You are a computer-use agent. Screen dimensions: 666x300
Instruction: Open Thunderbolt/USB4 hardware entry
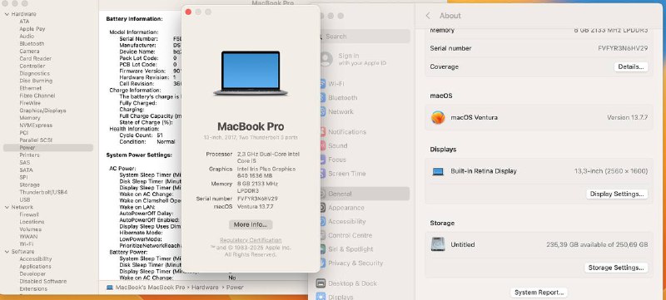43,192
